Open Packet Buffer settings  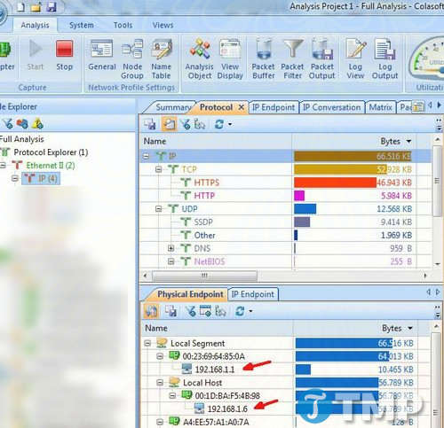click(264, 59)
